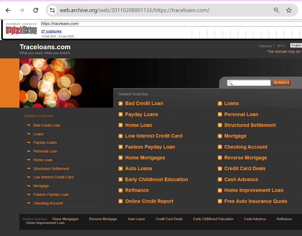
Task: Open footer link Auto Loans
Action: pos(136,219)
